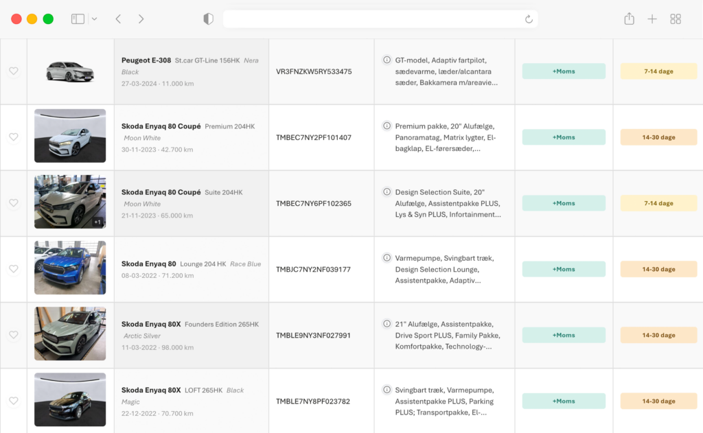Favorite the Peugeot E-308 with heart icon
Viewport: 703px width, 433px height.
(x=13, y=71)
